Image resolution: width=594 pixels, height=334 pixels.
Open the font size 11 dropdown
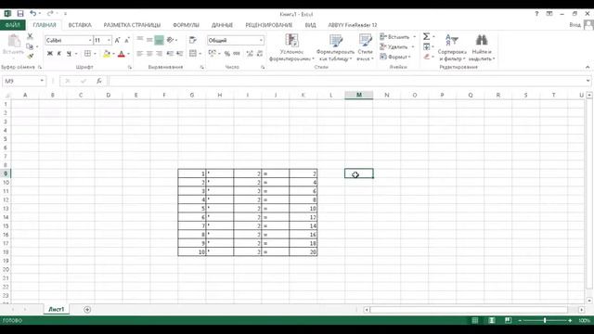pyautogui.click(x=109, y=40)
